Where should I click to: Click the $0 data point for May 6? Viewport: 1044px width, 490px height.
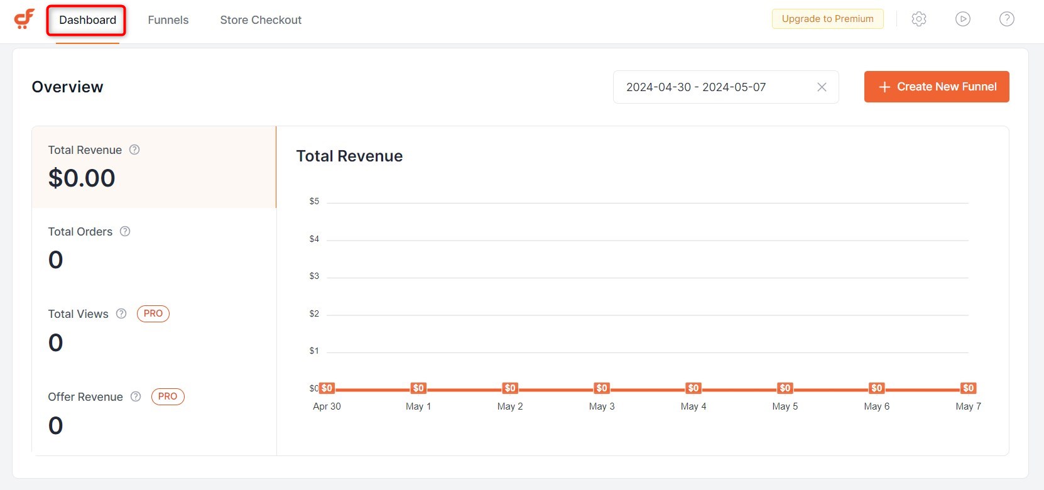coord(877,388)
